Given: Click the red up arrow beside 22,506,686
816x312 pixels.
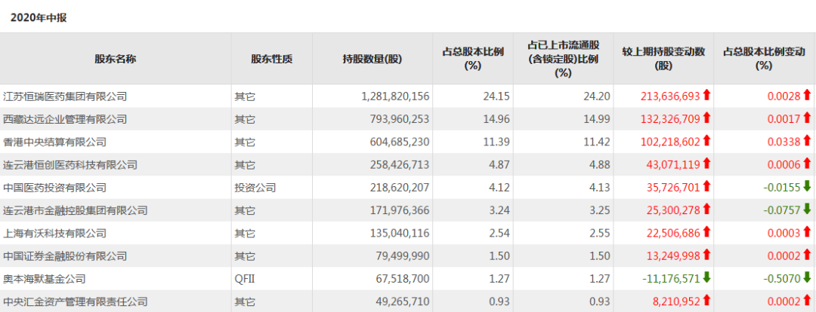Looking at the screenshot, I should point(707,233).
